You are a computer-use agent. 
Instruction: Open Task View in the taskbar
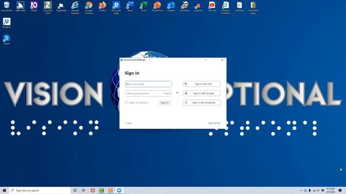(x=84, y=190)
